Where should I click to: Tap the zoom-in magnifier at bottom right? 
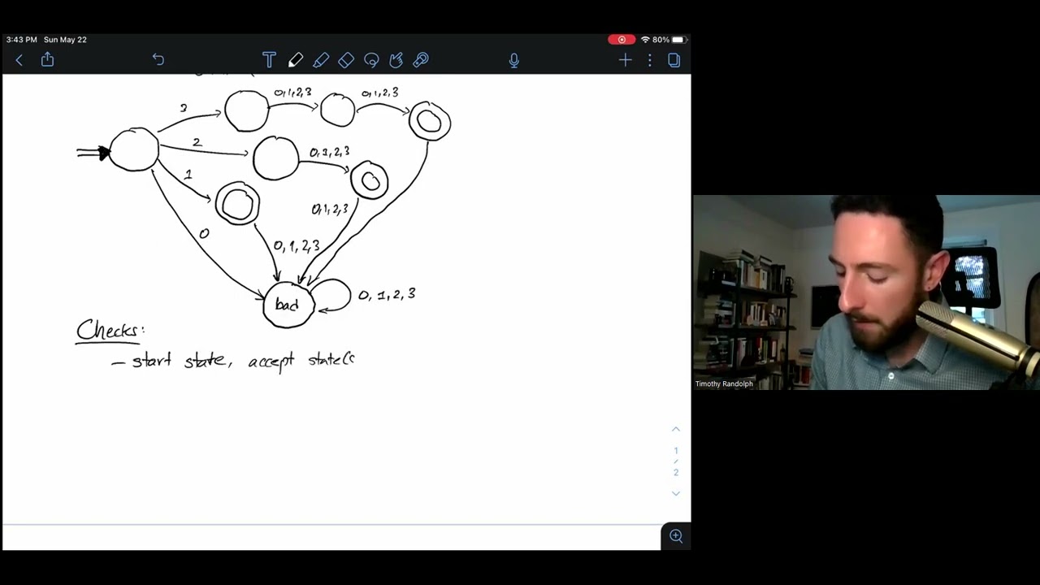[676, 535]
